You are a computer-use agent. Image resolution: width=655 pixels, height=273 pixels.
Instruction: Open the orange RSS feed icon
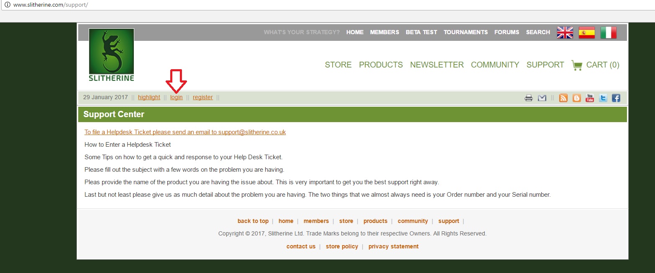(x=563, y=98)
